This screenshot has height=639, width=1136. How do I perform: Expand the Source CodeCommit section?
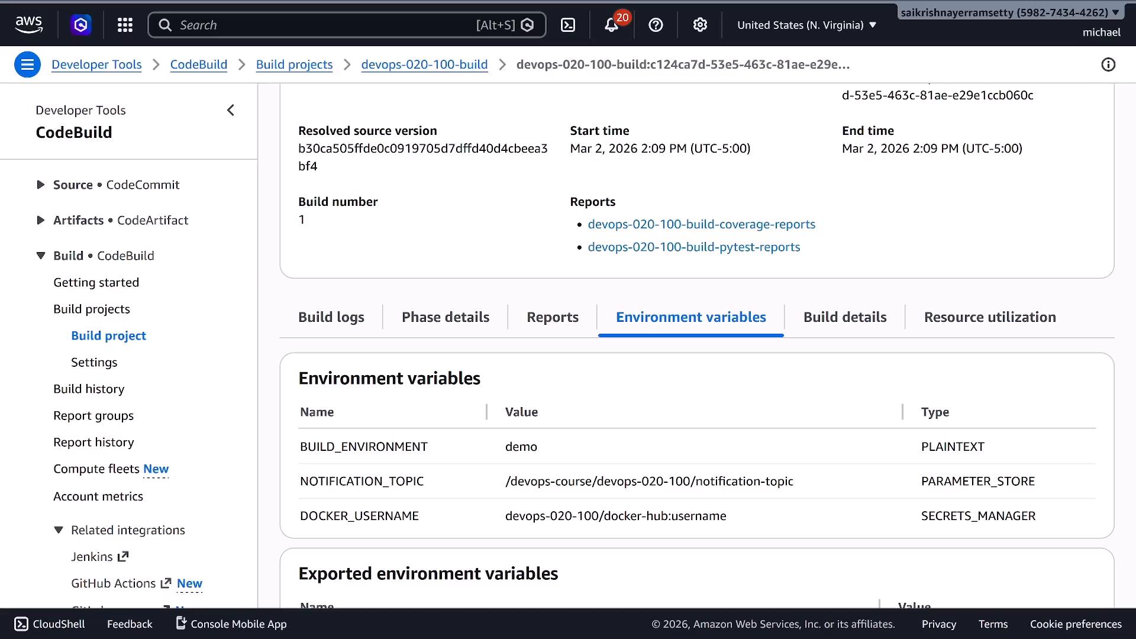coord(41,185)
